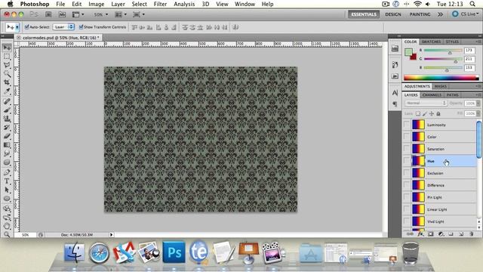Open status bar info arrow menu
Viewport: 483px width, 272px height.
111,235
